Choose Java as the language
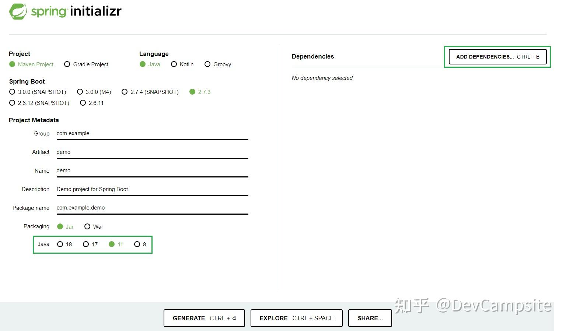The width and height of the screenshot is (566, 331). [x=143, y=64]
